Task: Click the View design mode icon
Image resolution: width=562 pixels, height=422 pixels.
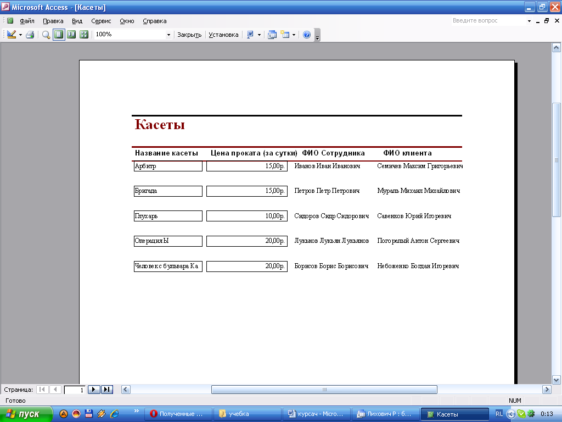Action: point(12,35)
